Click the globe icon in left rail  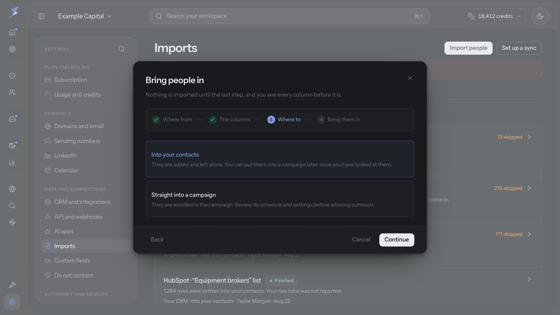pos(12,189)
